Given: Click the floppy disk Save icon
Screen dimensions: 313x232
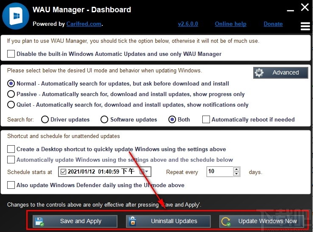Looking at the screenshot, I should click(x=39, y=221).
